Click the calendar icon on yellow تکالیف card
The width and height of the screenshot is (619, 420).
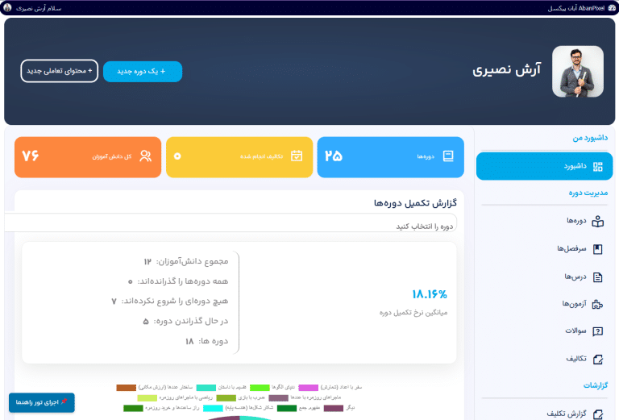click(297, 156)
